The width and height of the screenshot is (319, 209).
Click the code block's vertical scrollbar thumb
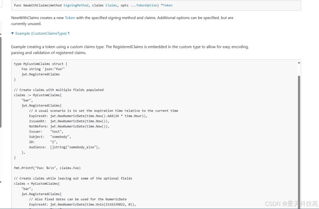pyautogui.click(x=299, y=136)
